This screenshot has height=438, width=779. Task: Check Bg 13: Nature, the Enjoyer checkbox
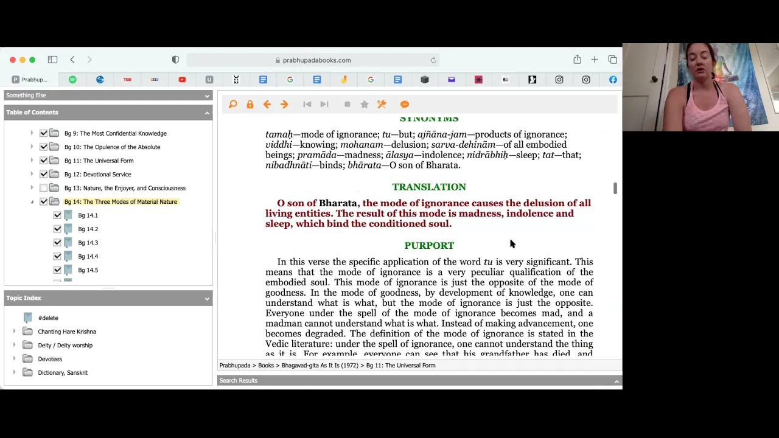(43, 188)
